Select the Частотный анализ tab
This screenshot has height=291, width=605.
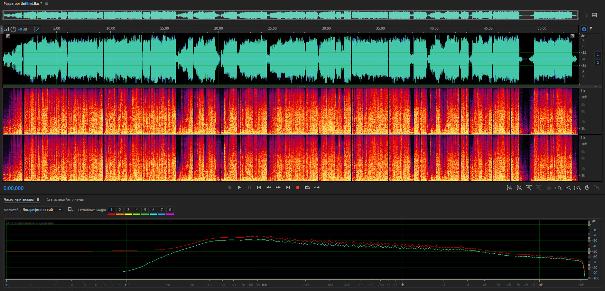coord(19,200)
